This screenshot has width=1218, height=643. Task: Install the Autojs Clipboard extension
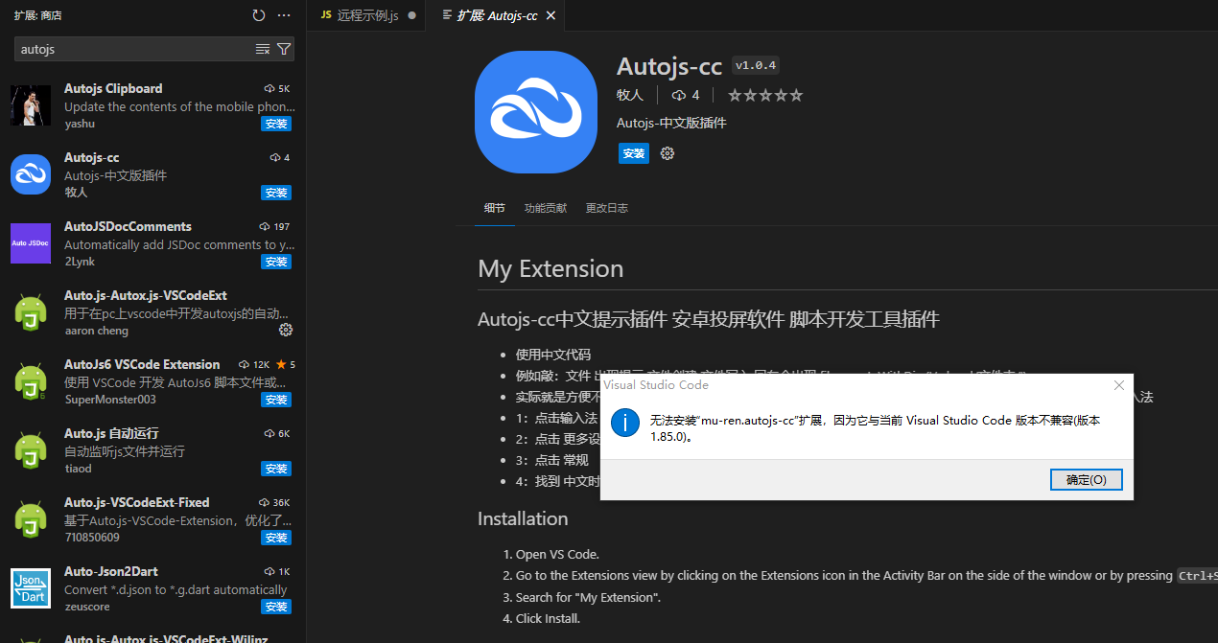coord(276,124)
